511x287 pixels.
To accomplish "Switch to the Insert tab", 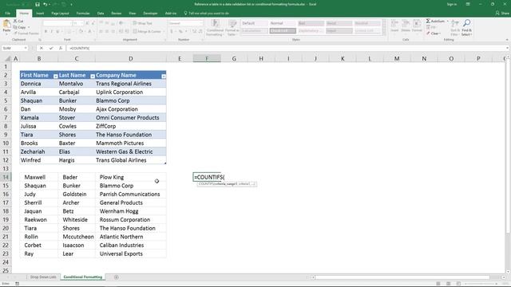I will [40, 14].
